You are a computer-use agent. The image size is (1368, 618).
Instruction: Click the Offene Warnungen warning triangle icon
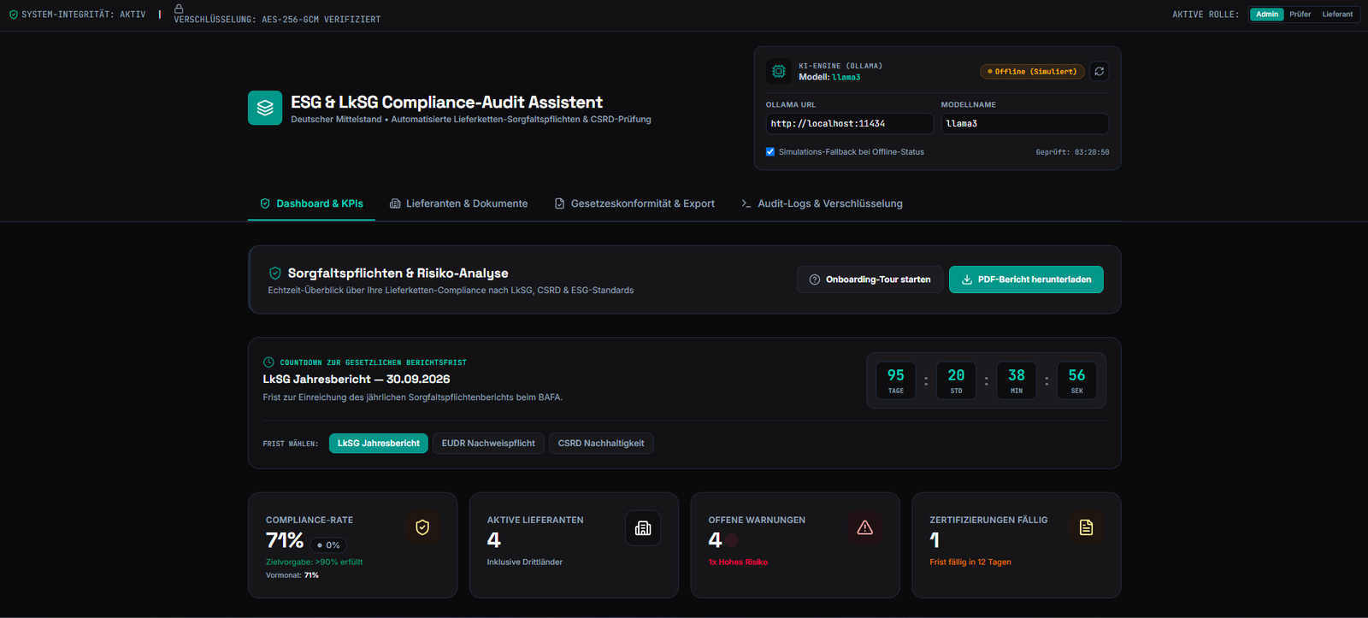pos(864,527)
